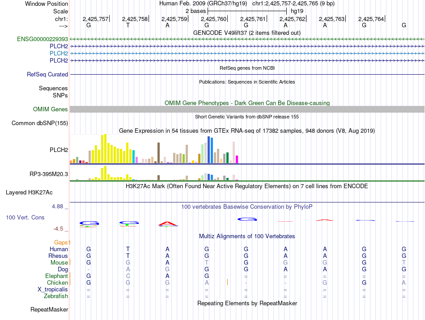Open Common dbSNP(155) track settings

point(40,123)
